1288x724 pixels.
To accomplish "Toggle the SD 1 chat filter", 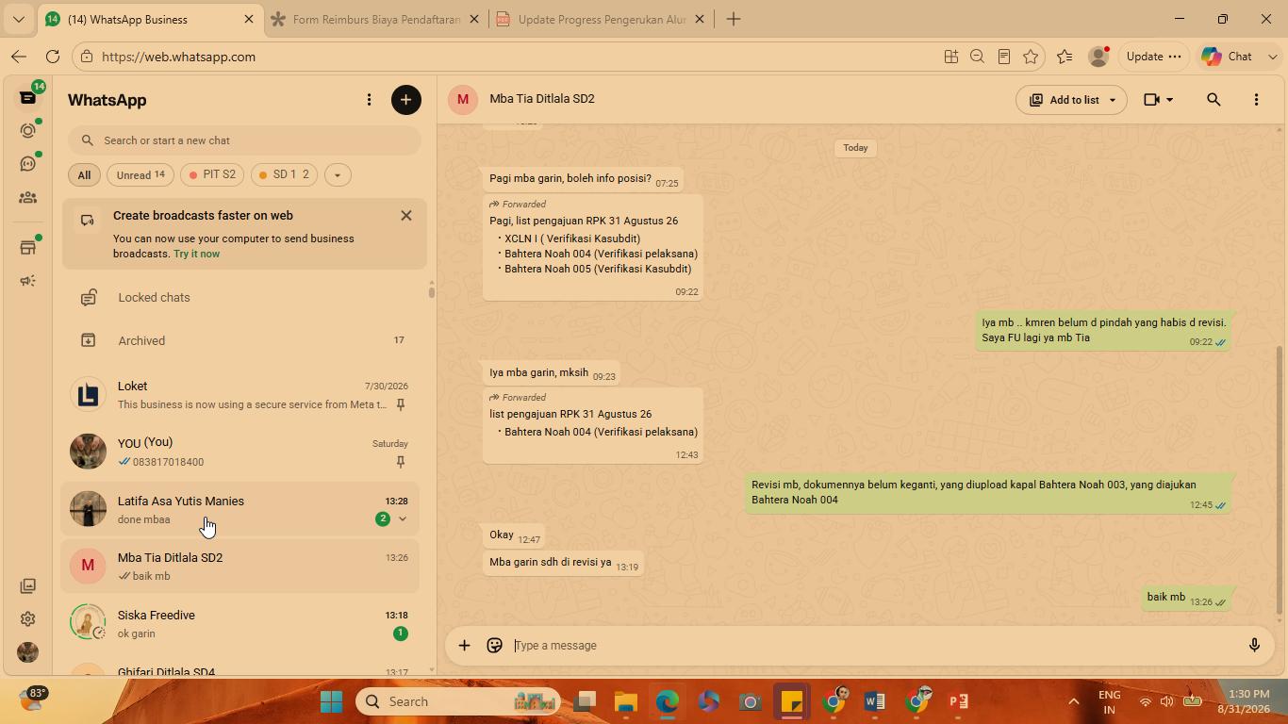I will 284,175.
